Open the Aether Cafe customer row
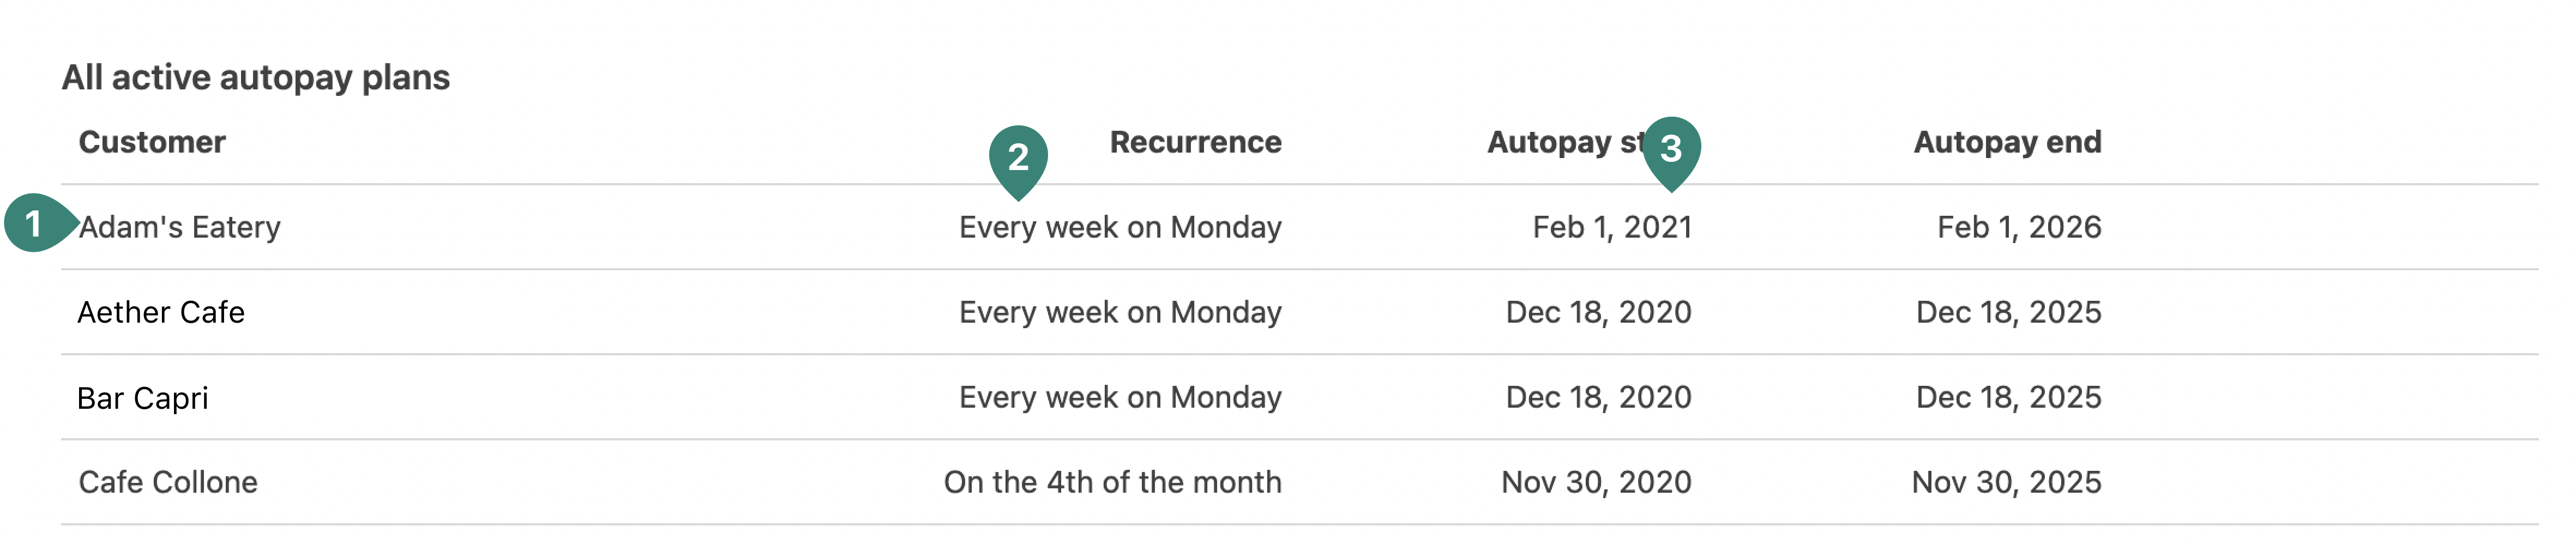The width and height of the screenshot is (2576, 545). pos(161,312)
